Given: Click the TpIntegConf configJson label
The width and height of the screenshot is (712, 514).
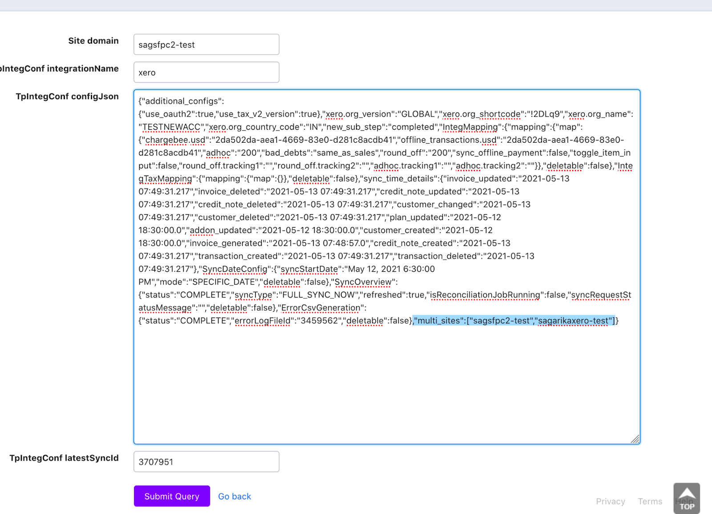Looking at the screenshot, I should point(67,96).
